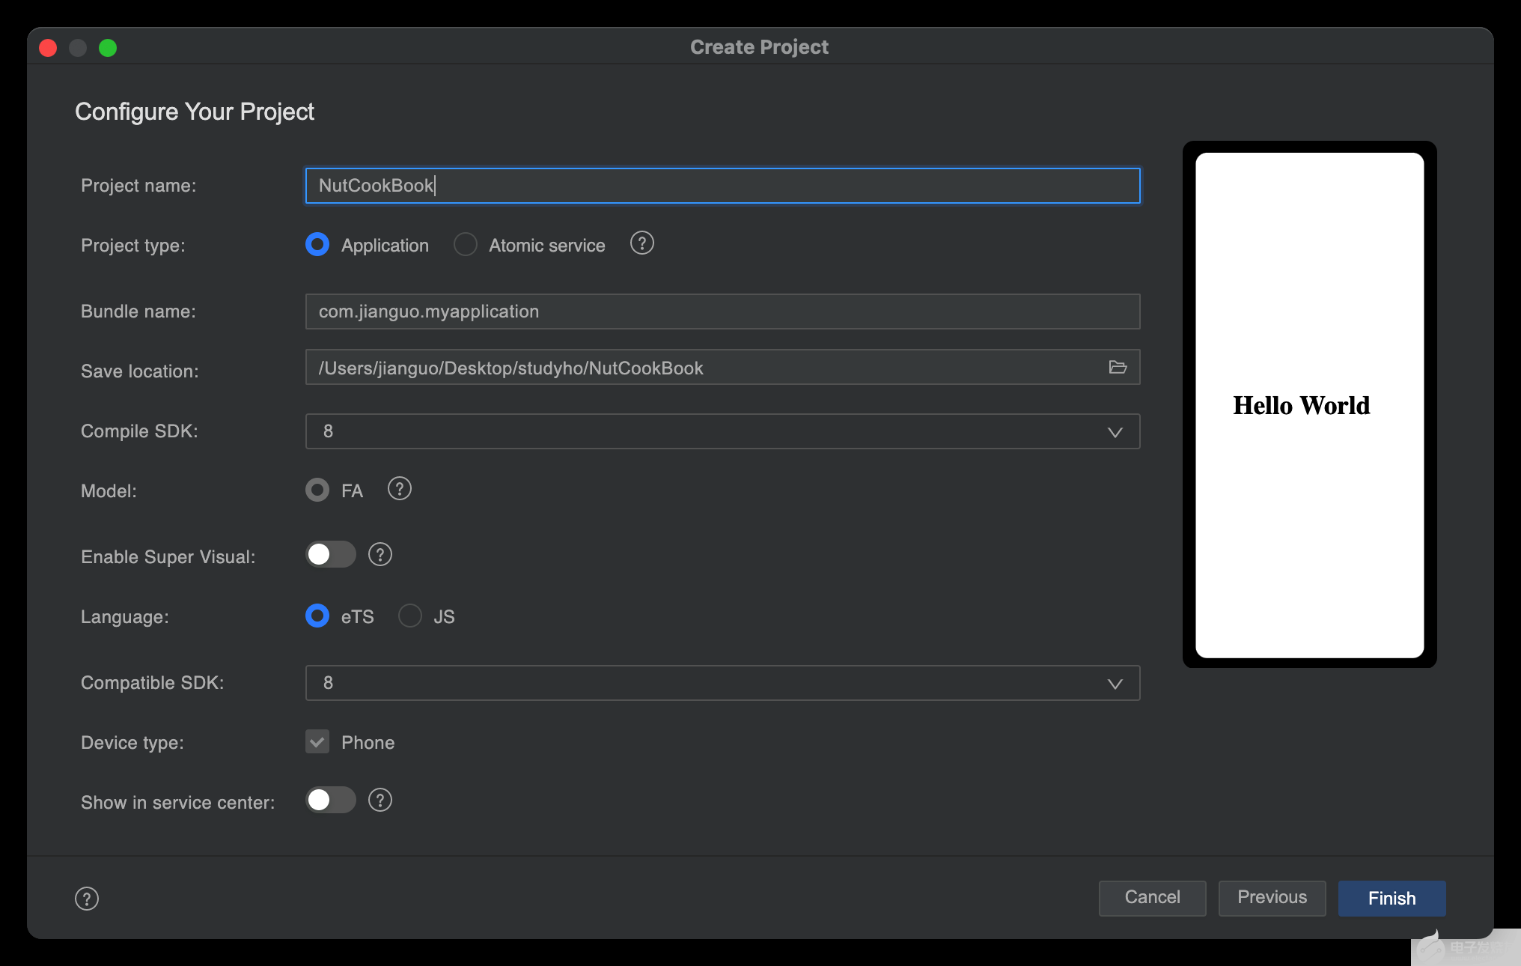Select the eTS language option
The width and height of the screenshot is (1521, 966).
pos(317,616)
